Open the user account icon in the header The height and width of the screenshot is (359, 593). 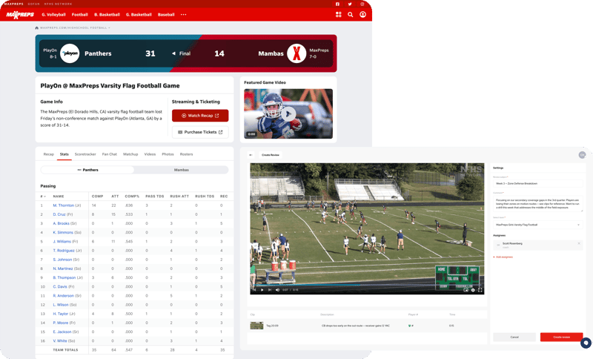[x=362, y=14]
